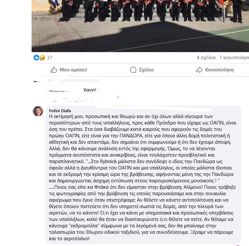Click the partly hidden first commenter avatar
Screen dimensions: 249x246
click(37, 82)
